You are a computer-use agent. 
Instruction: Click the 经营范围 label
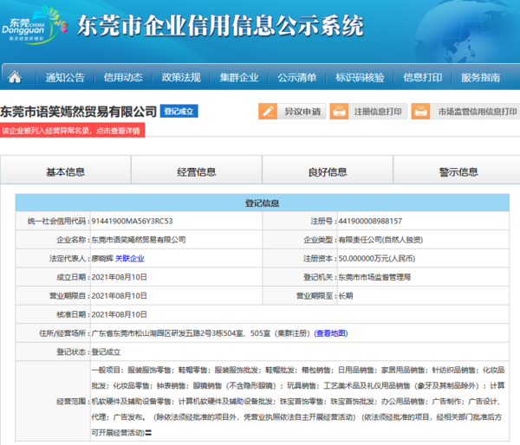tap(71, 402)
